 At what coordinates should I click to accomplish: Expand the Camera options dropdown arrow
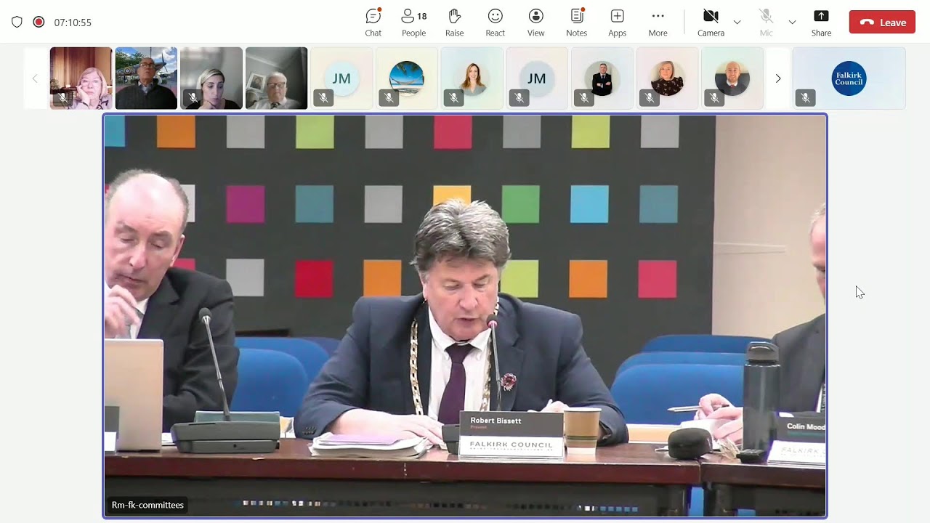pyautogui.click(x=737, y=23)
